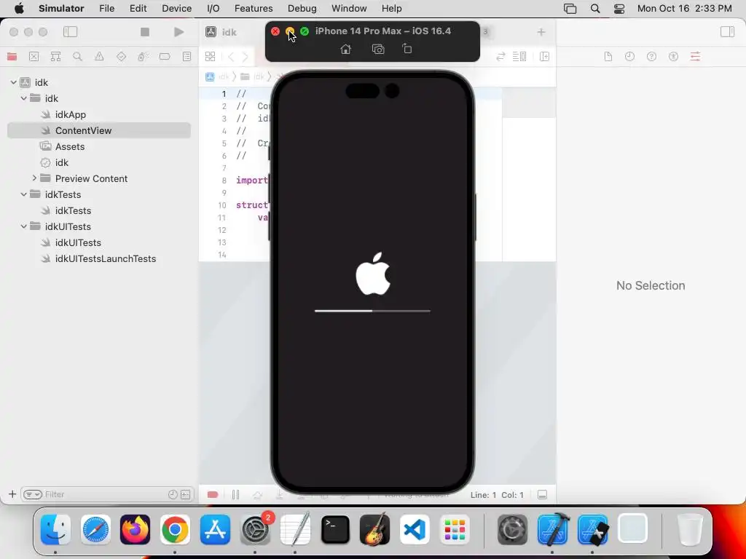Image resolution: width=746 pixels, height=559 pixels.
Task: Open the I/O menu
Action: tap(213, 9)
